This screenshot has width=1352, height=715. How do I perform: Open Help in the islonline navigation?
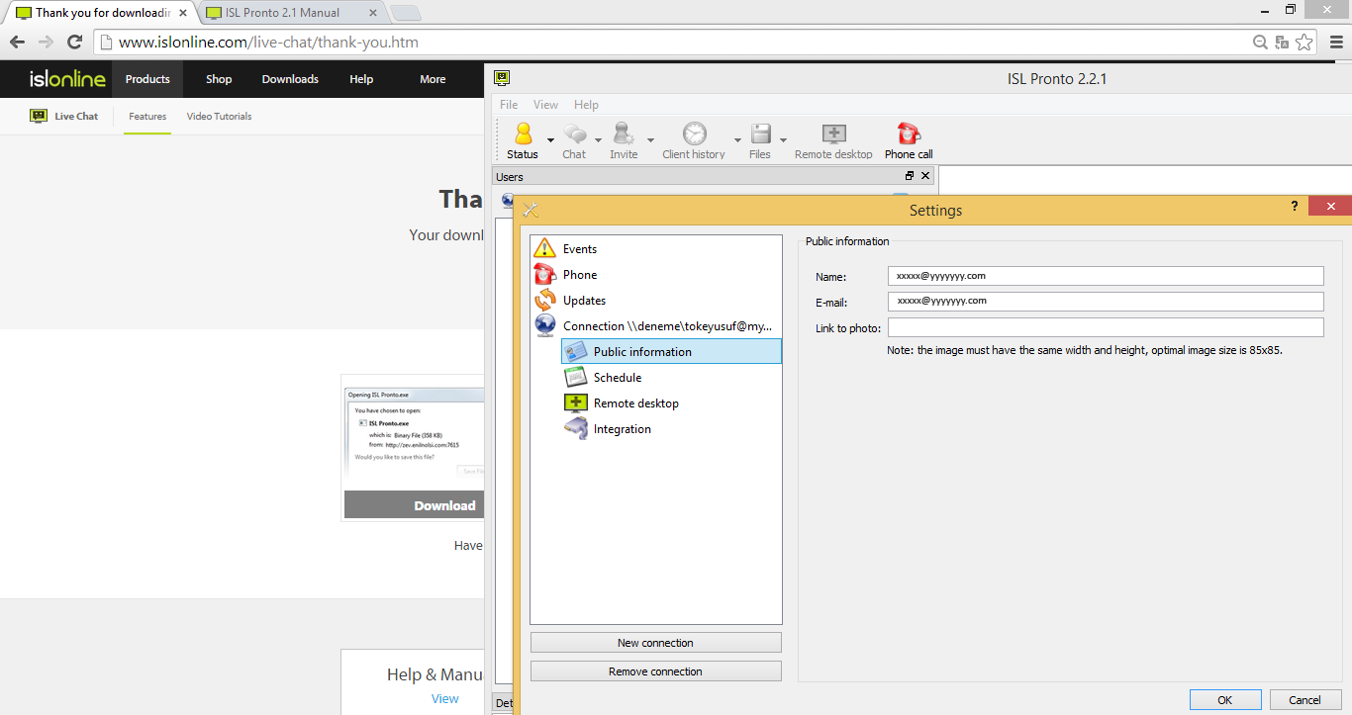[x=361, y=79]
